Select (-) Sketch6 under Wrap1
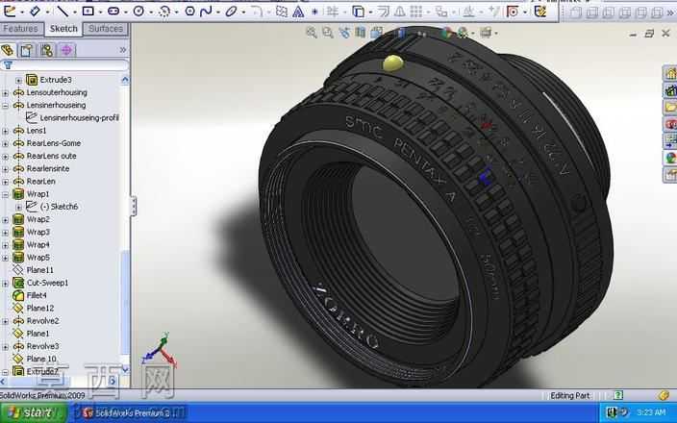The width and height of the screenshot is (677, 423). pos(59,207)
